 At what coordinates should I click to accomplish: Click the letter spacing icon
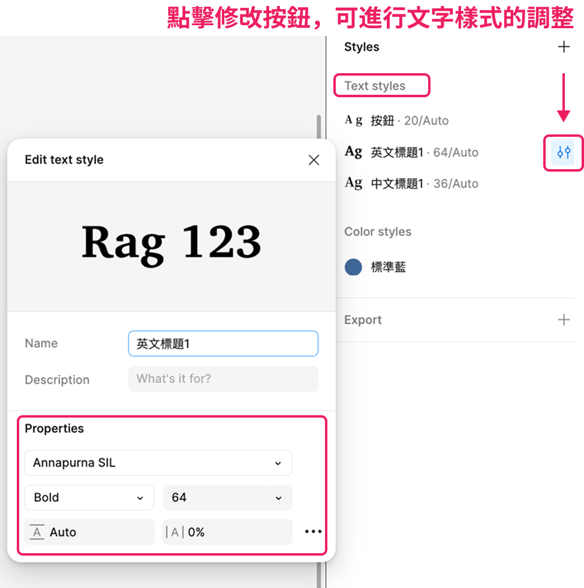coord(174,532)
